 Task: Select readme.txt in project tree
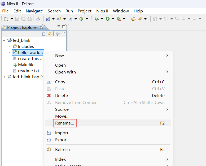[29, 71]
